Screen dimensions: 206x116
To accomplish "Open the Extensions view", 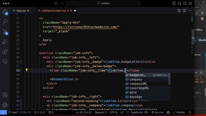I will [x=5, y=52].
